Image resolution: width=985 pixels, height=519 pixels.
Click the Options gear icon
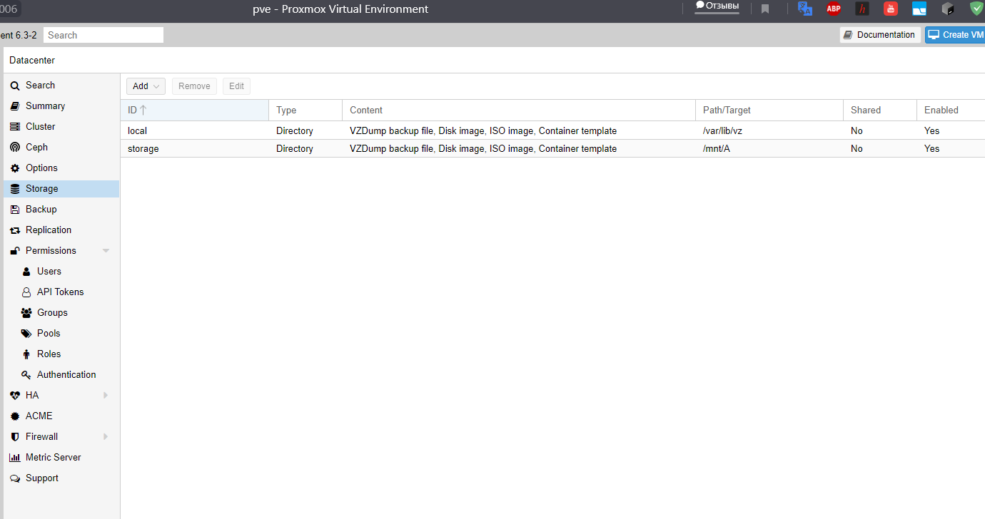pyautogui.click(x=15, y=168)
